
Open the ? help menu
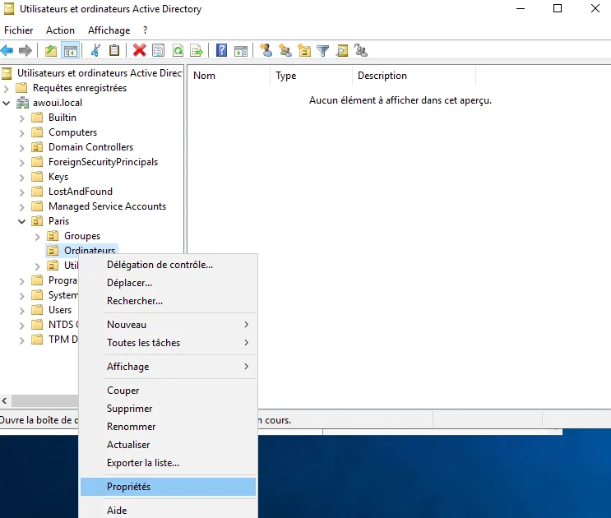click(x=146, y=30)
